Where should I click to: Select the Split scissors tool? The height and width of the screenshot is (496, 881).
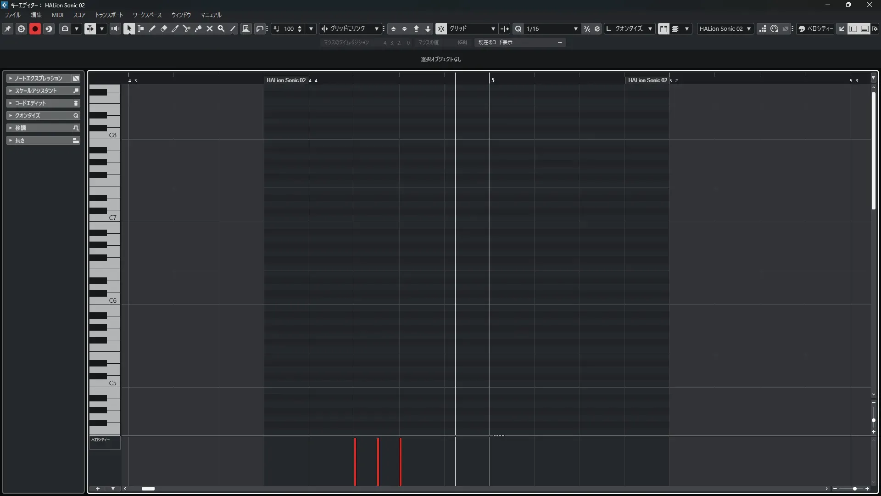(x=187, y=28)
